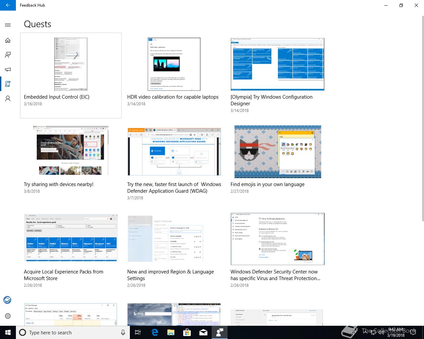Open the HDR video calibration quest thumbnail

pos(174,64)
